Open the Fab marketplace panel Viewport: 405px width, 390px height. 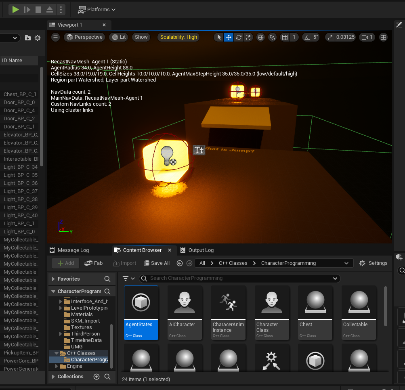[94, 263]
